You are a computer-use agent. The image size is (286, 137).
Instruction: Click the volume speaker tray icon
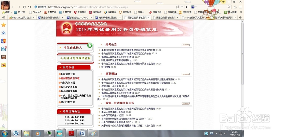pos(225,134)
